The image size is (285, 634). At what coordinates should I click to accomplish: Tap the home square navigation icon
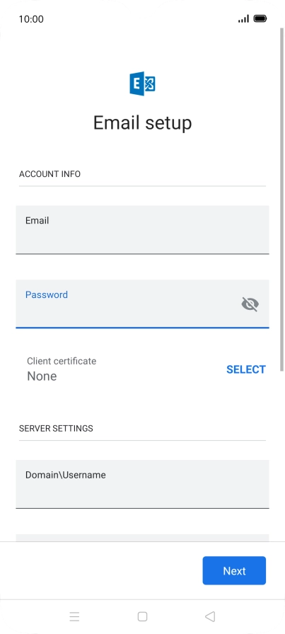(142, 616)
